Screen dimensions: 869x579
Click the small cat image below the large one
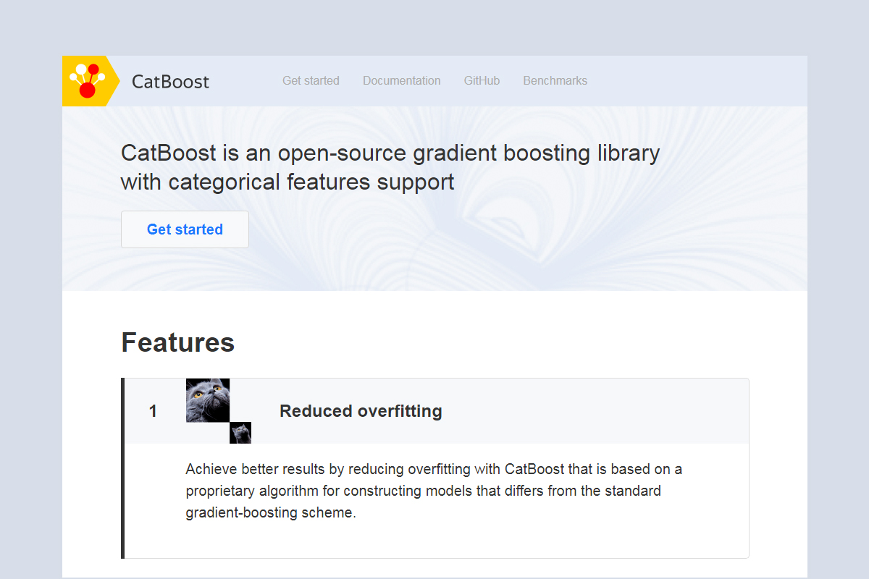(x=240, y=433)
